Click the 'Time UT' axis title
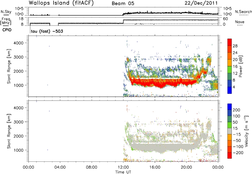Viewport: 252px width, 174px height. pos(123,172)
